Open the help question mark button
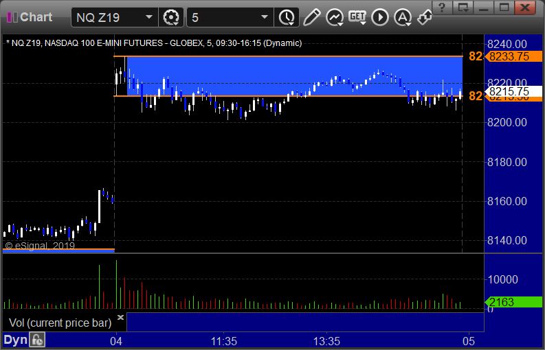 (x=442, y=7)
